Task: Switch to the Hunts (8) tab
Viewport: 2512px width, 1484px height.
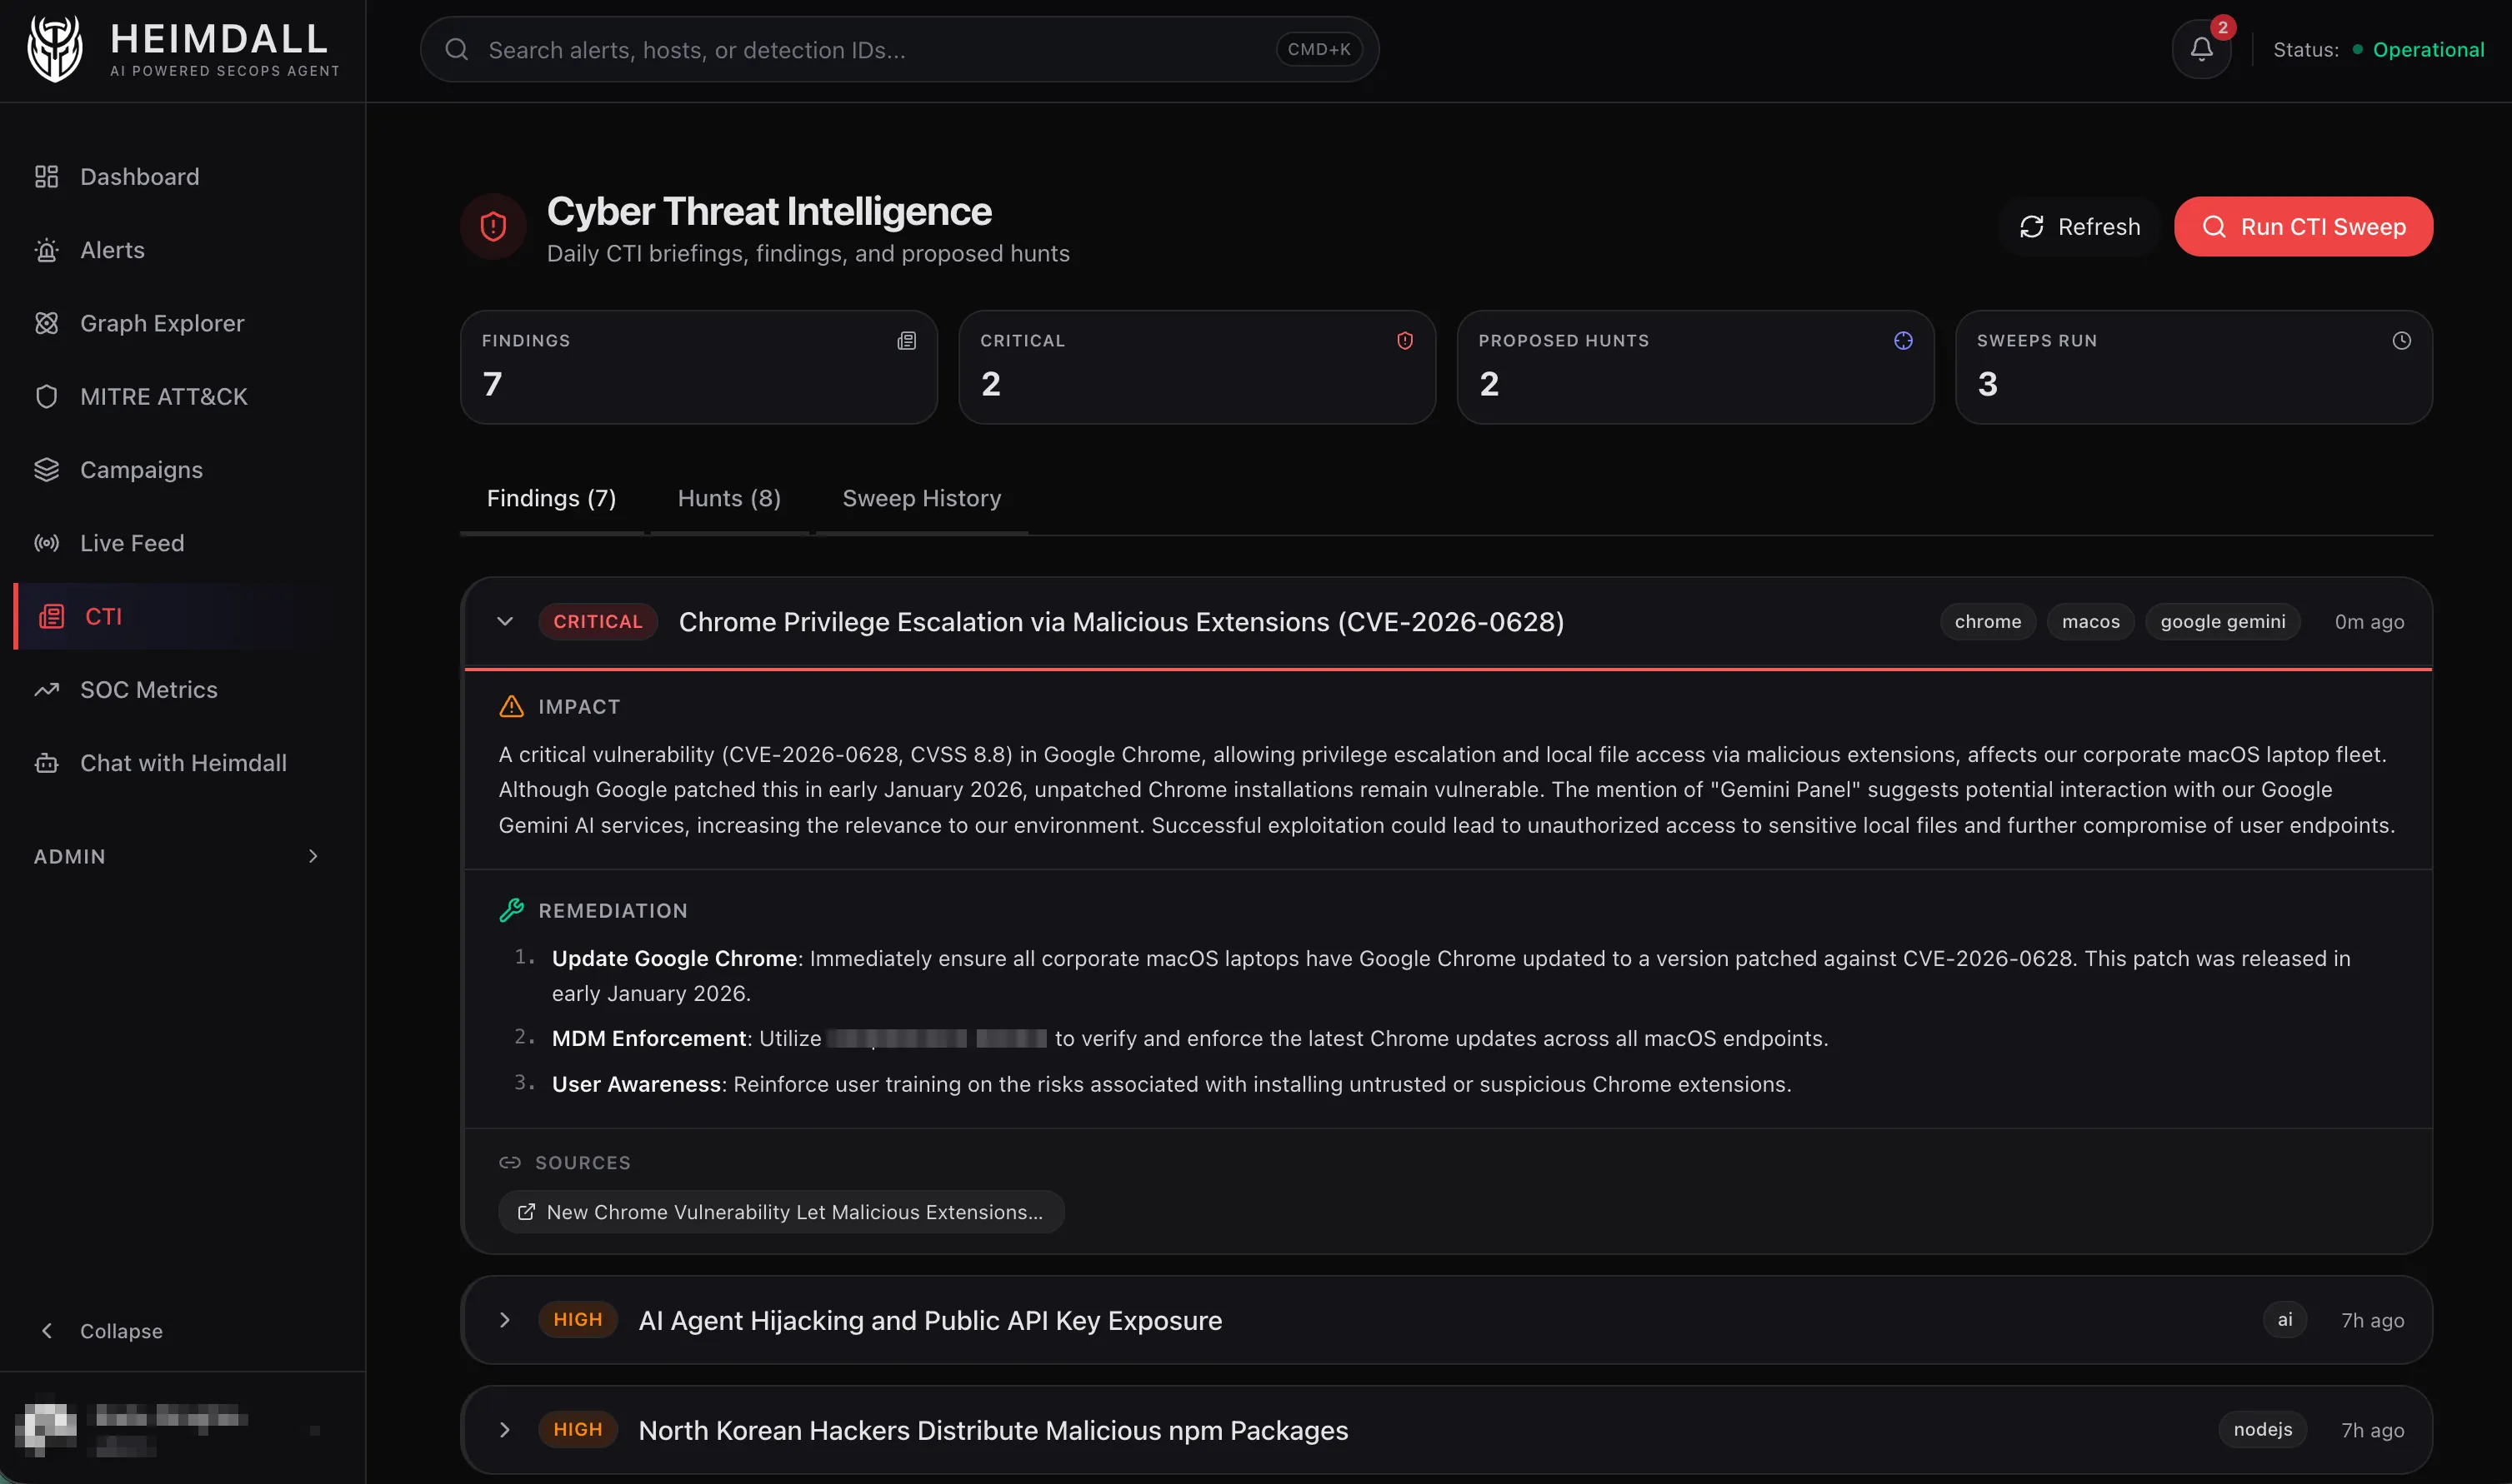Action: [729, 498]
